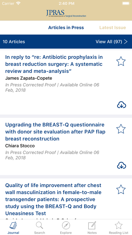The height and width of the screenshot is (235, 132).
Task: Tap the 10 Articles header label
Action: coord(14,42)
